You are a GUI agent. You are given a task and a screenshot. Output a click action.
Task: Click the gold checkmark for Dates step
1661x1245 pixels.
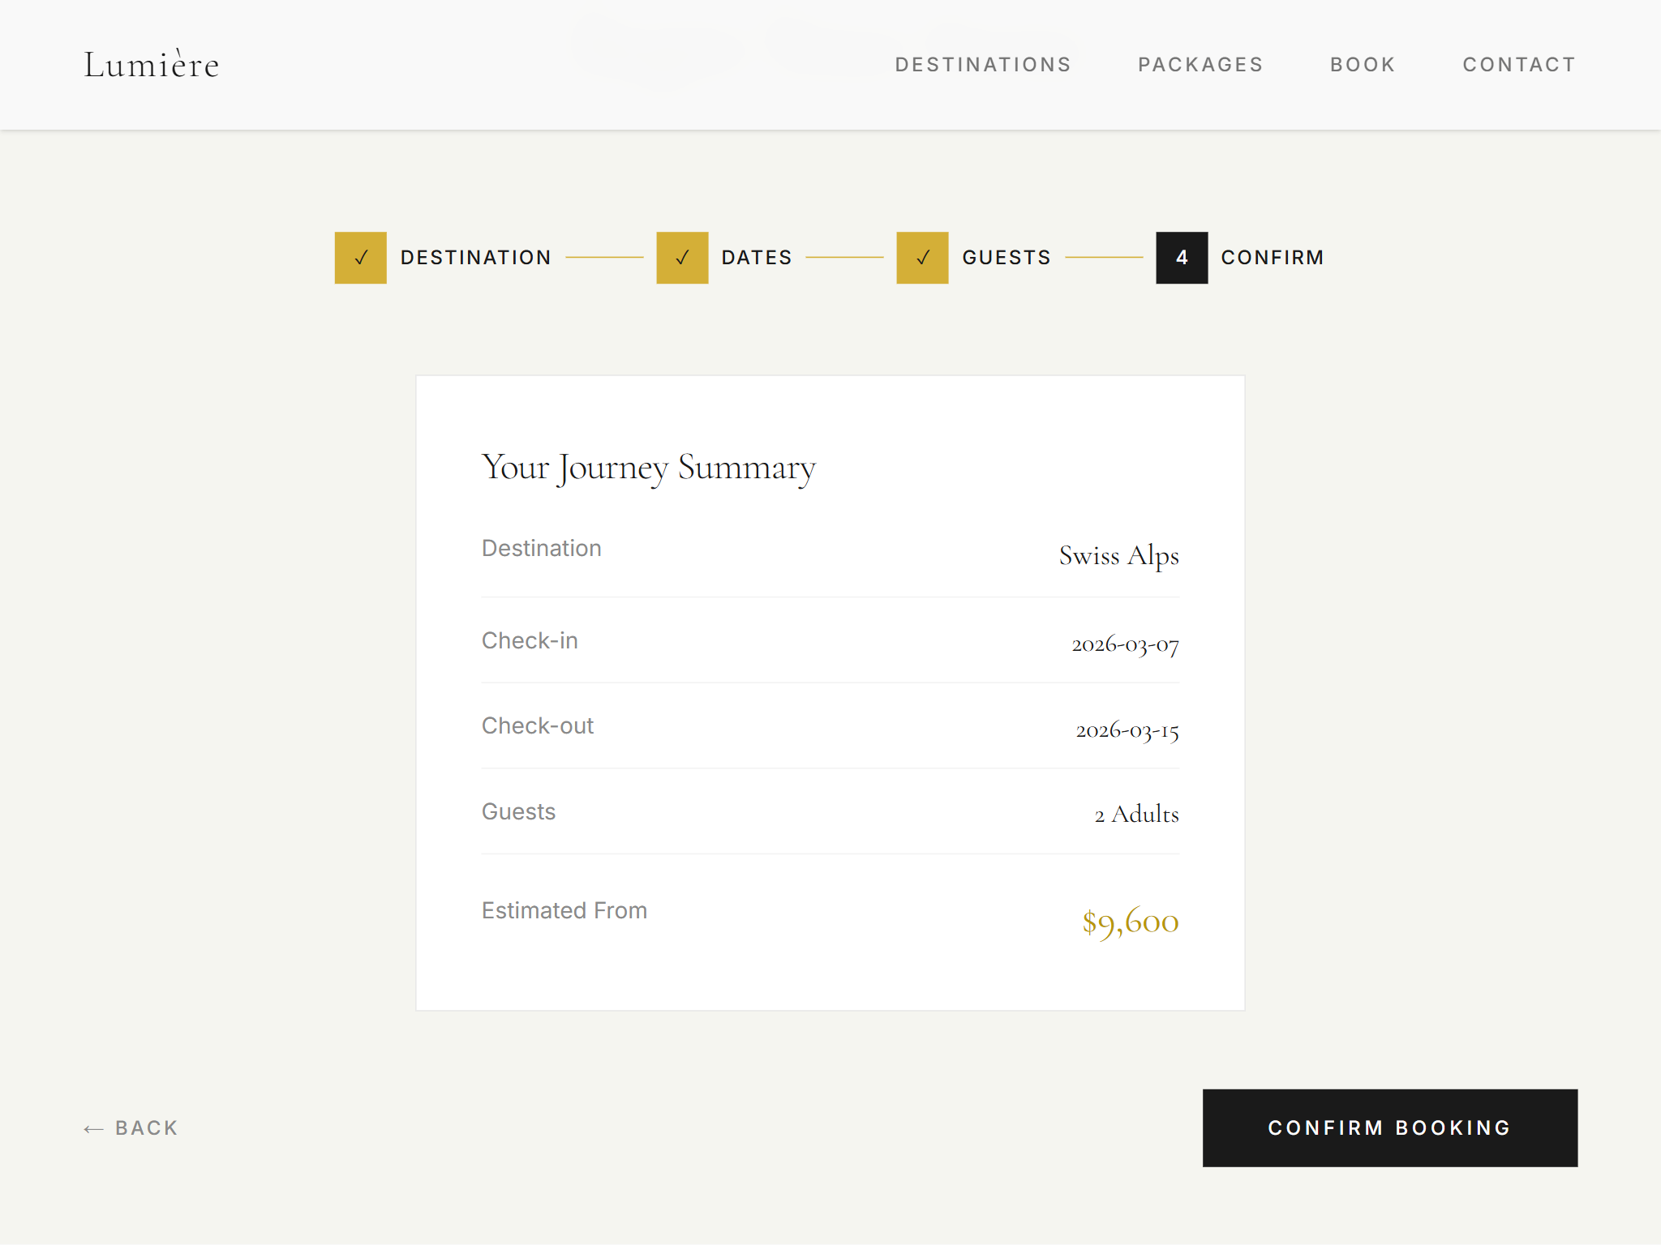pyautogui.click(x=682, y=258)
